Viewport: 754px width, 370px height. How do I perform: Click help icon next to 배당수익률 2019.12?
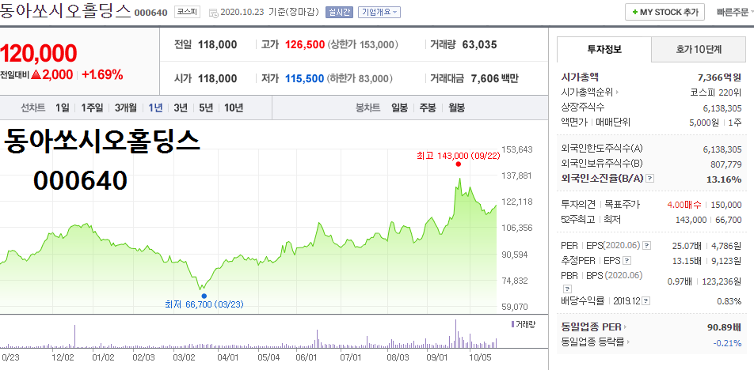point(646,301)
